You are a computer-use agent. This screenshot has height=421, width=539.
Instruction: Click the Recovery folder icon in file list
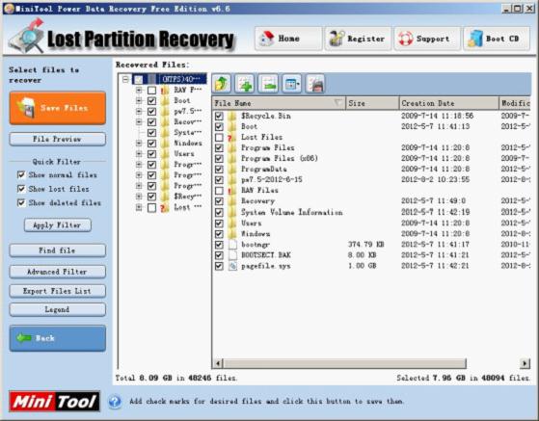tap(232, 201)
